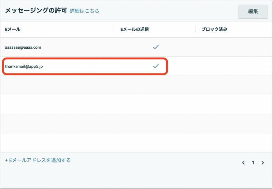Click the 編集 button
Screen dimensions: 273x189
[x=253, y=12]
